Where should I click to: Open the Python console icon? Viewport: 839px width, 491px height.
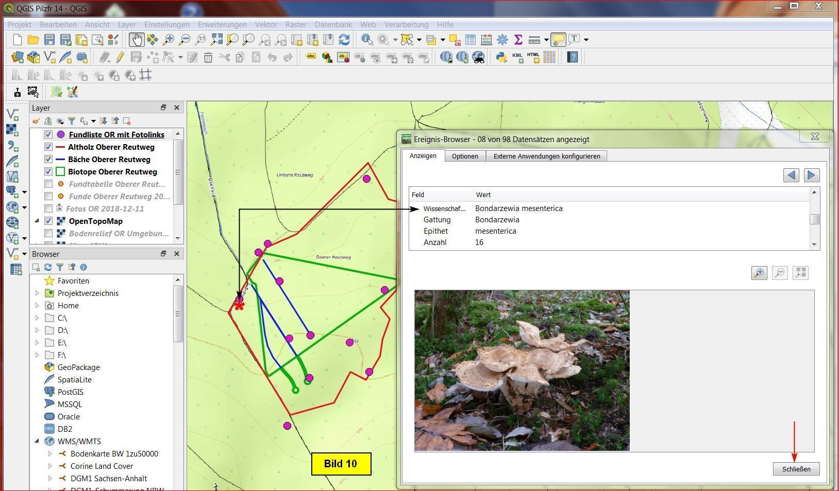pyautogui.click(x=501, y=57)
